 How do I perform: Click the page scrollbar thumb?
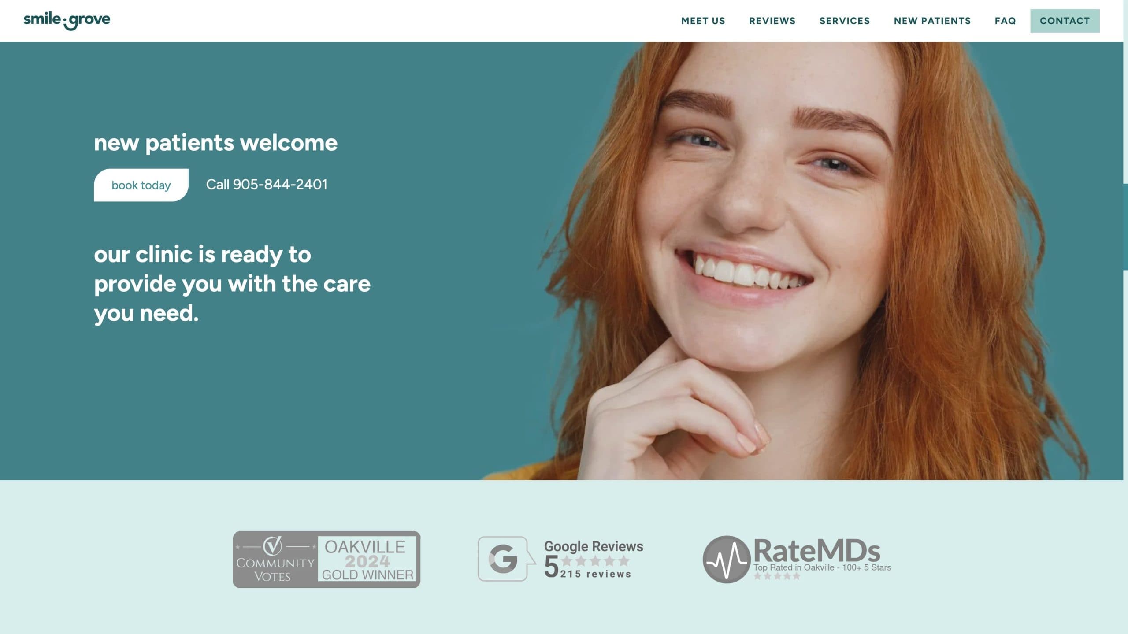point(1125,227)
